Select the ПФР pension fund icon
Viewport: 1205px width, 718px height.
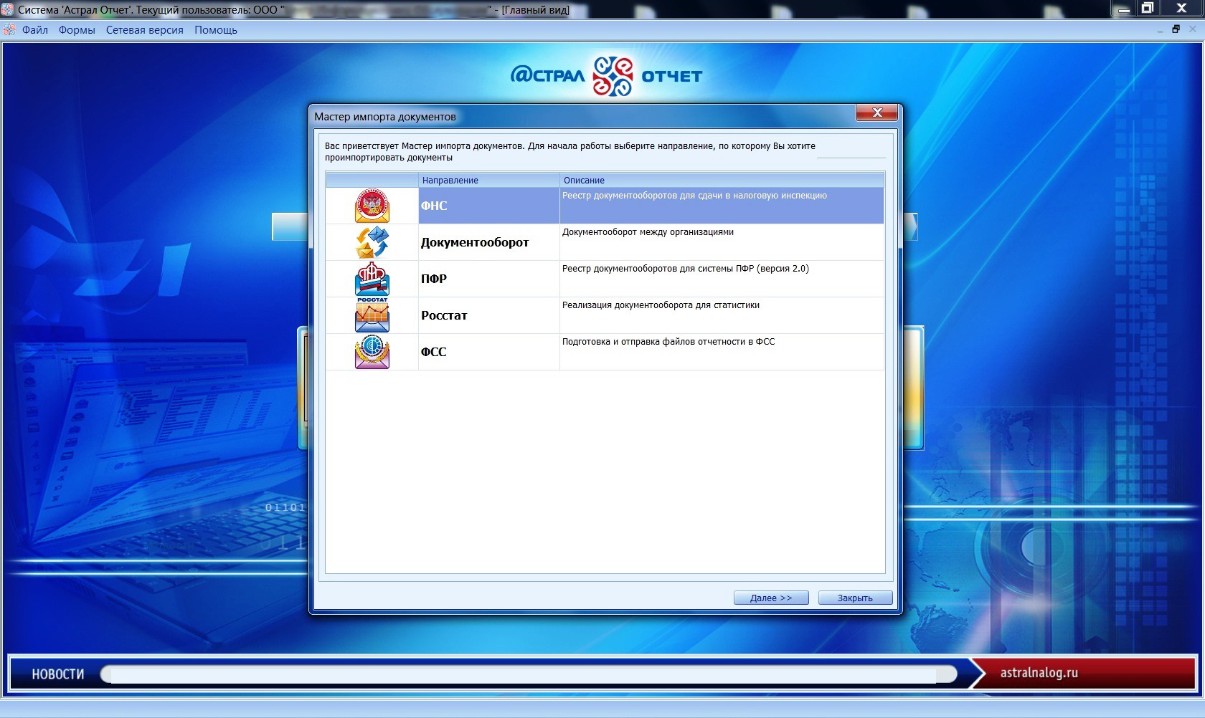372,279
